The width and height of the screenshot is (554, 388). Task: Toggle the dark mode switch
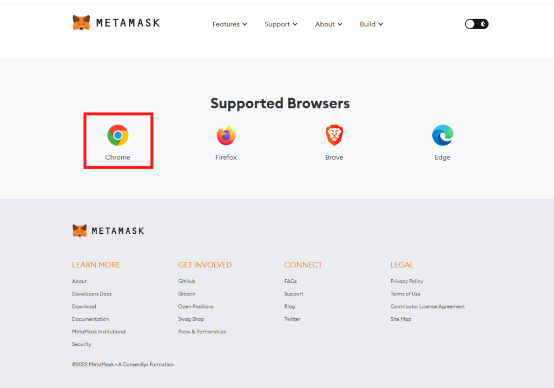pyautogui.click(x=477, y=24)
